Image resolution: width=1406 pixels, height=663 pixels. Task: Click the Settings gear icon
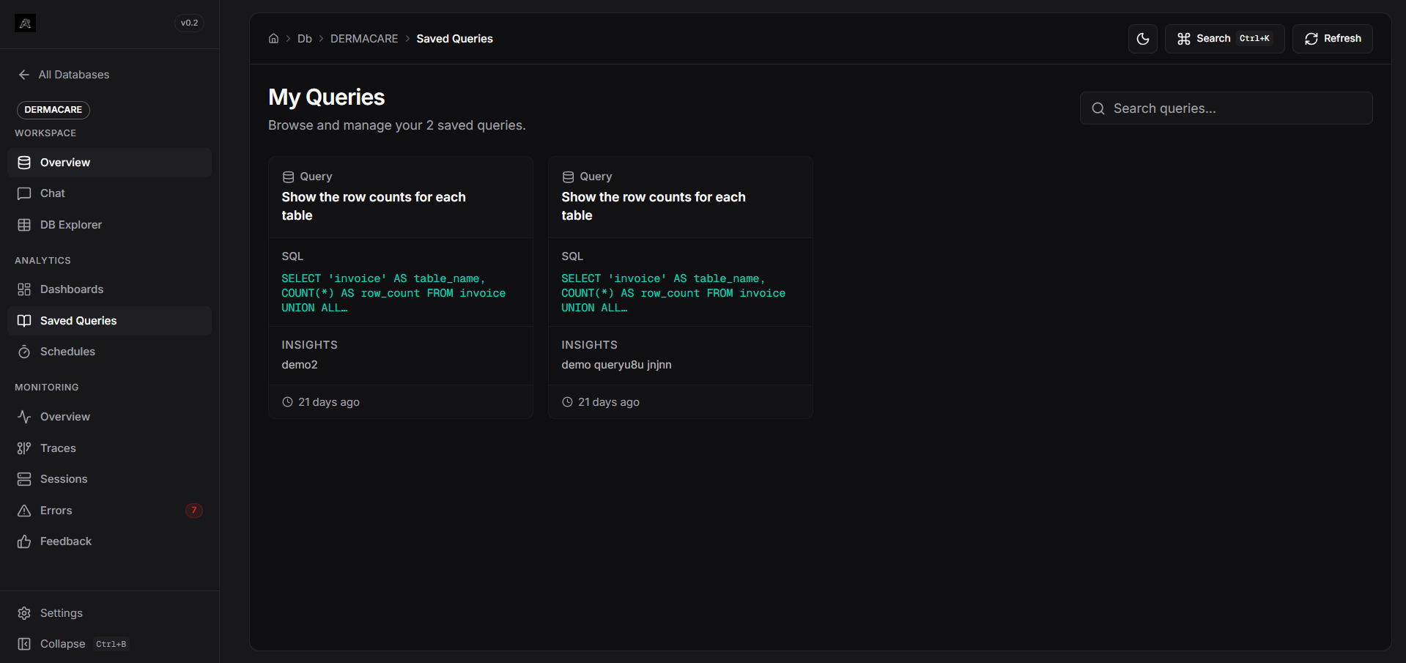tap(24, 613)
